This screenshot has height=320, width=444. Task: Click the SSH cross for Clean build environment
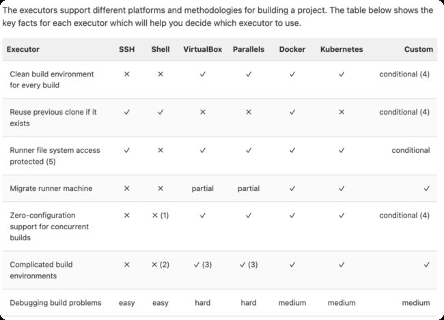126,74
